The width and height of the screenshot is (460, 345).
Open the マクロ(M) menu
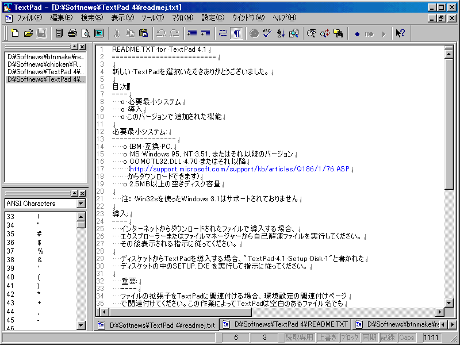click(x=182, y=18)
